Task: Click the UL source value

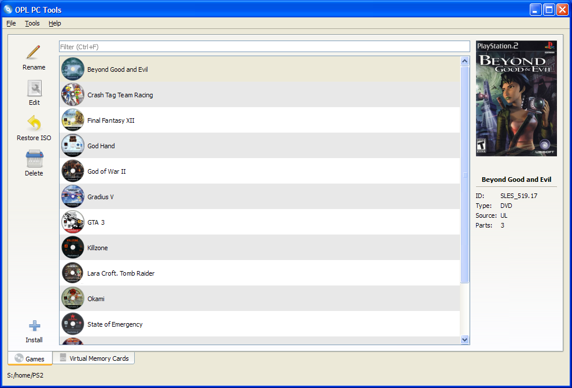Action: click(504, 215)
